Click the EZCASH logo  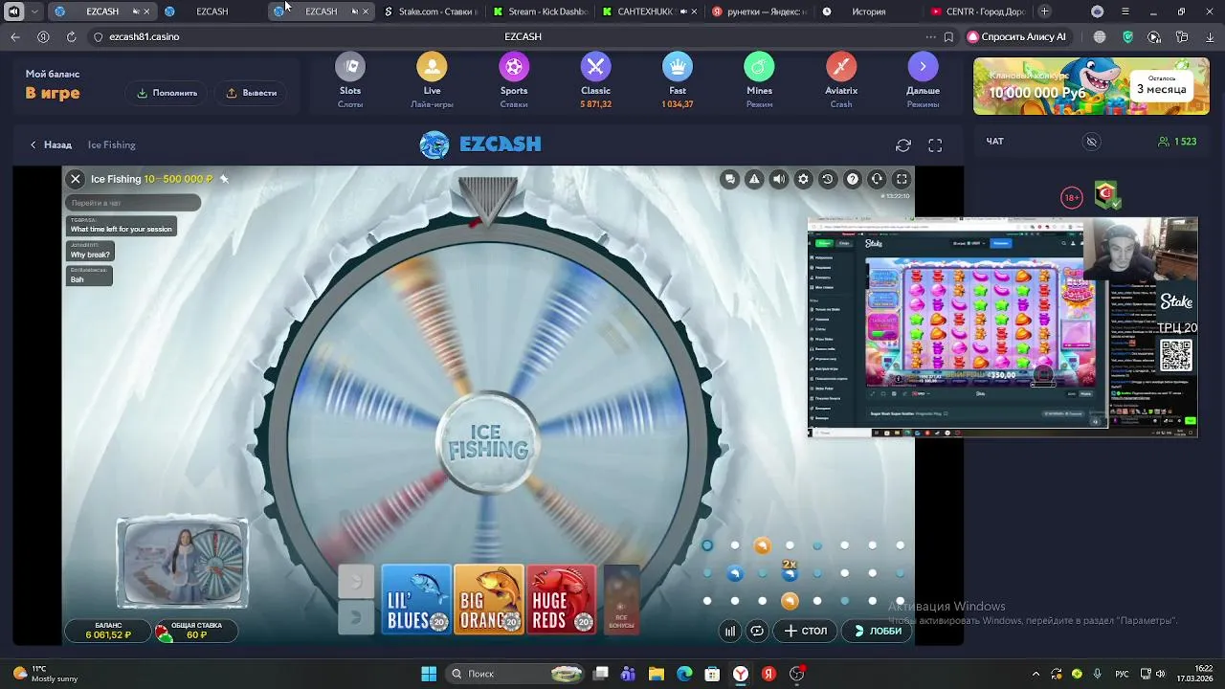[480, 144]
